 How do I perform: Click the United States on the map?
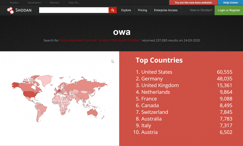(x=30, y=94)
